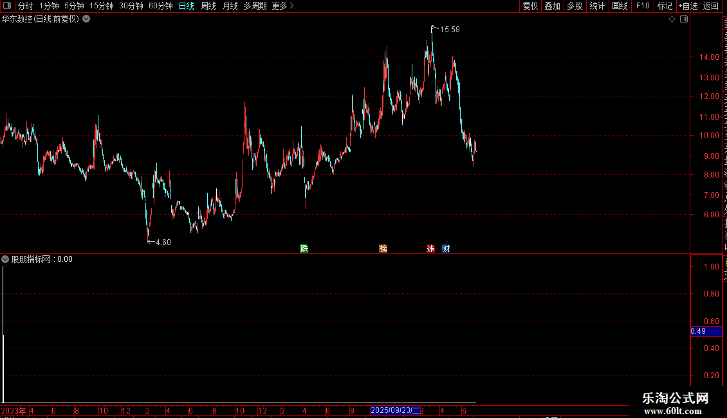Open the 多周期 multi-period view
The width and height of the screenshot is (727, 418).
pyautogui.click(x=255, y=6)
